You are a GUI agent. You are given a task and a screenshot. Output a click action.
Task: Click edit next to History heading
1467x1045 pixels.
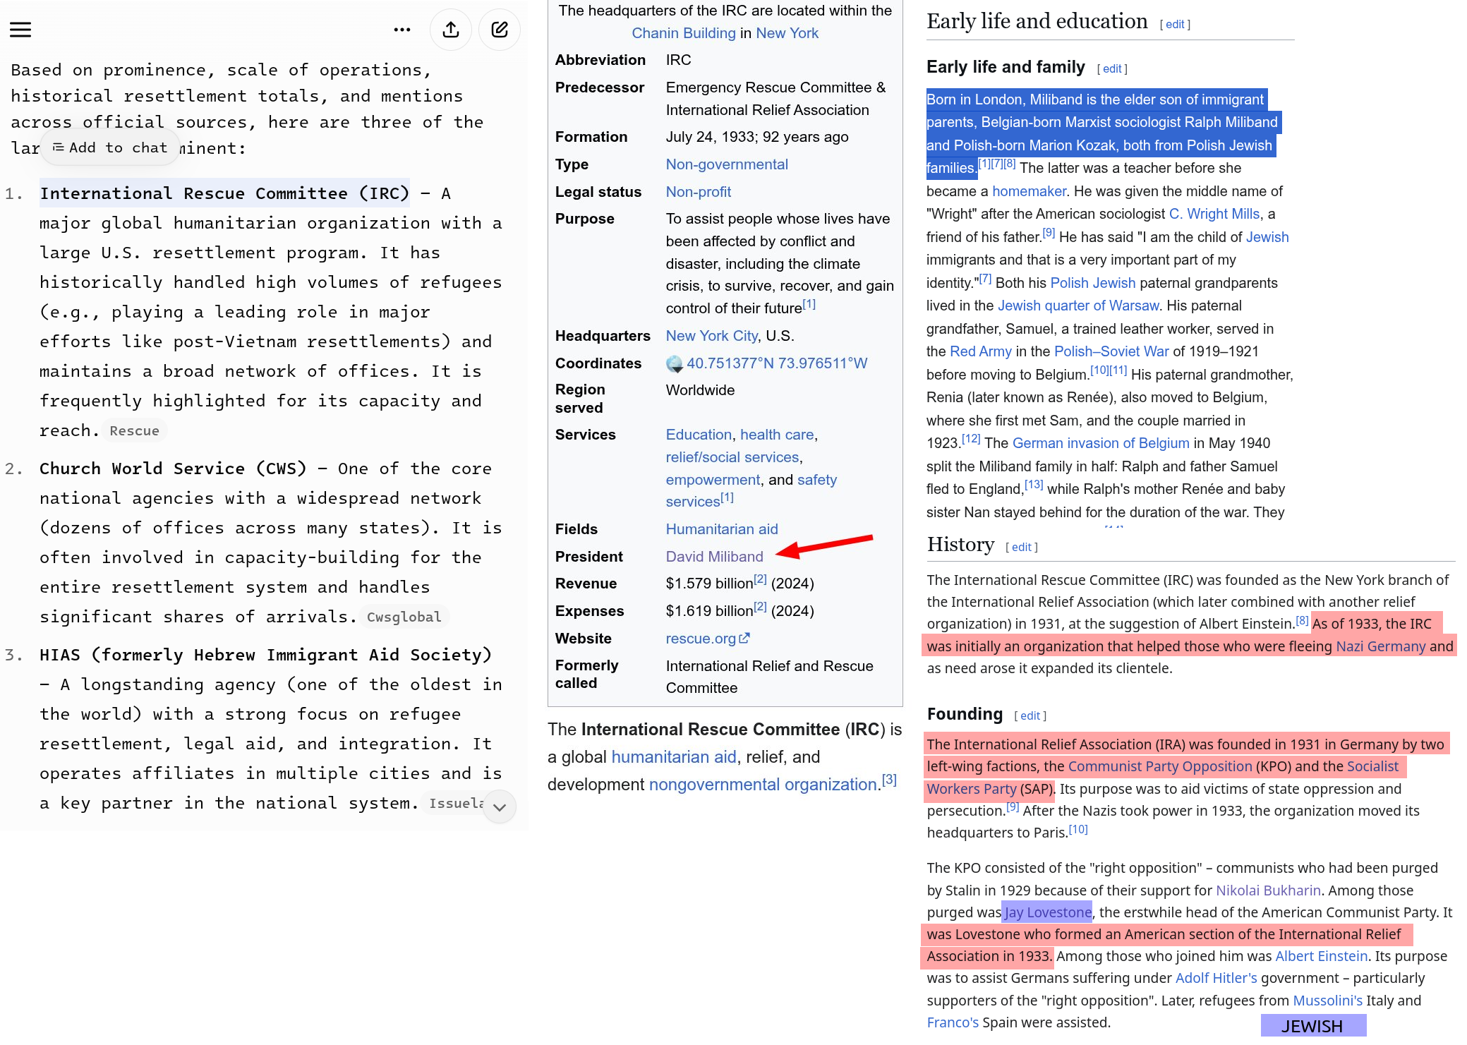[1021, 547]
